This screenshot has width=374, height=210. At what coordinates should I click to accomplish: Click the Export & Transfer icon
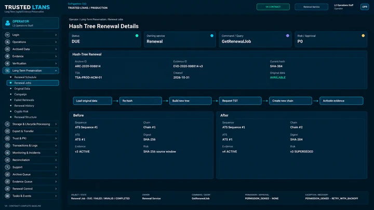7,131
